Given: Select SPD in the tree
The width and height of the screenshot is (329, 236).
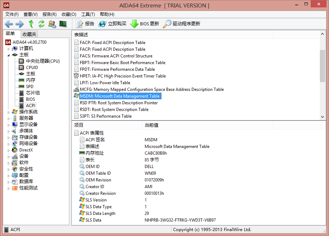Looking at the screenshot, I should [30, 87].
